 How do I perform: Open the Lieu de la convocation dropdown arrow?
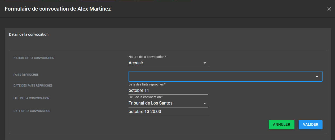[205, 103]
